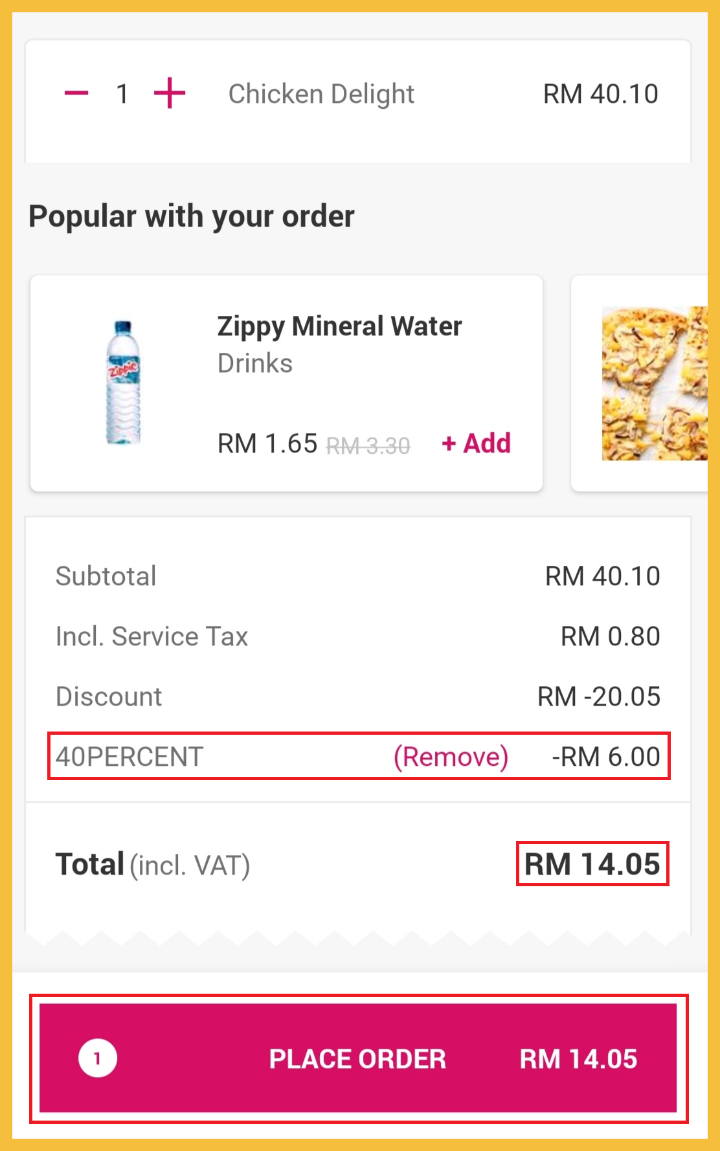Tap the bold RM 14.05 total amount
The image size is (720, 1151).
click(592, 864)
